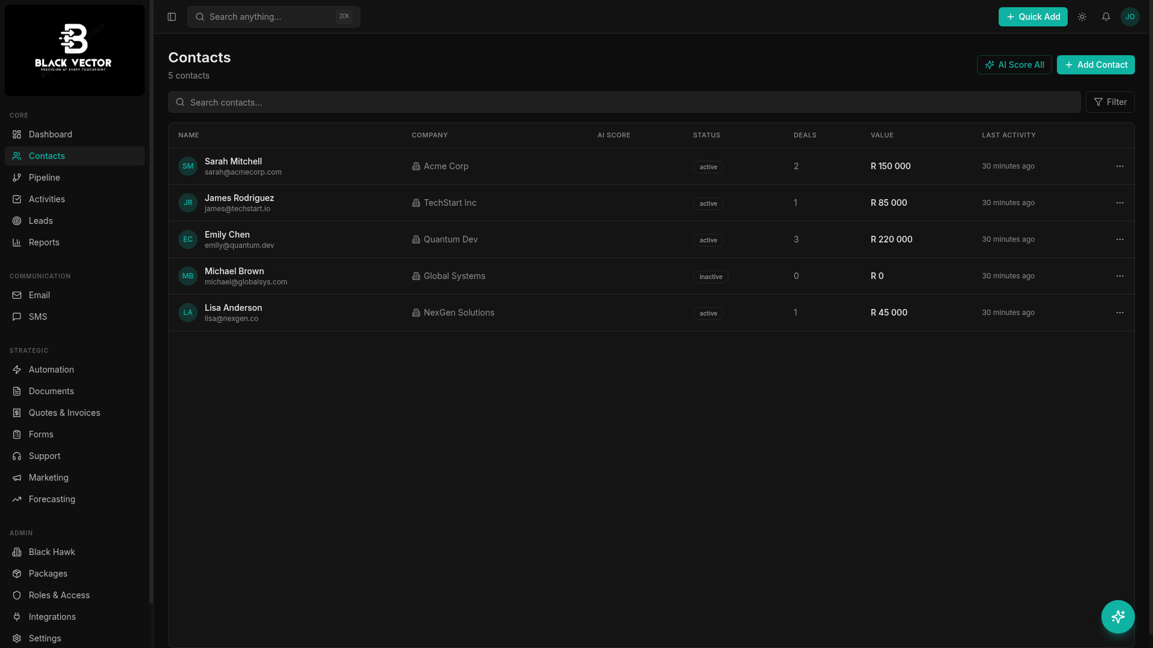This screenshot has width=1153, height=648.
Task: Open the Filter dropdown
Action: pyautogui.click(x=1110, y=102)
